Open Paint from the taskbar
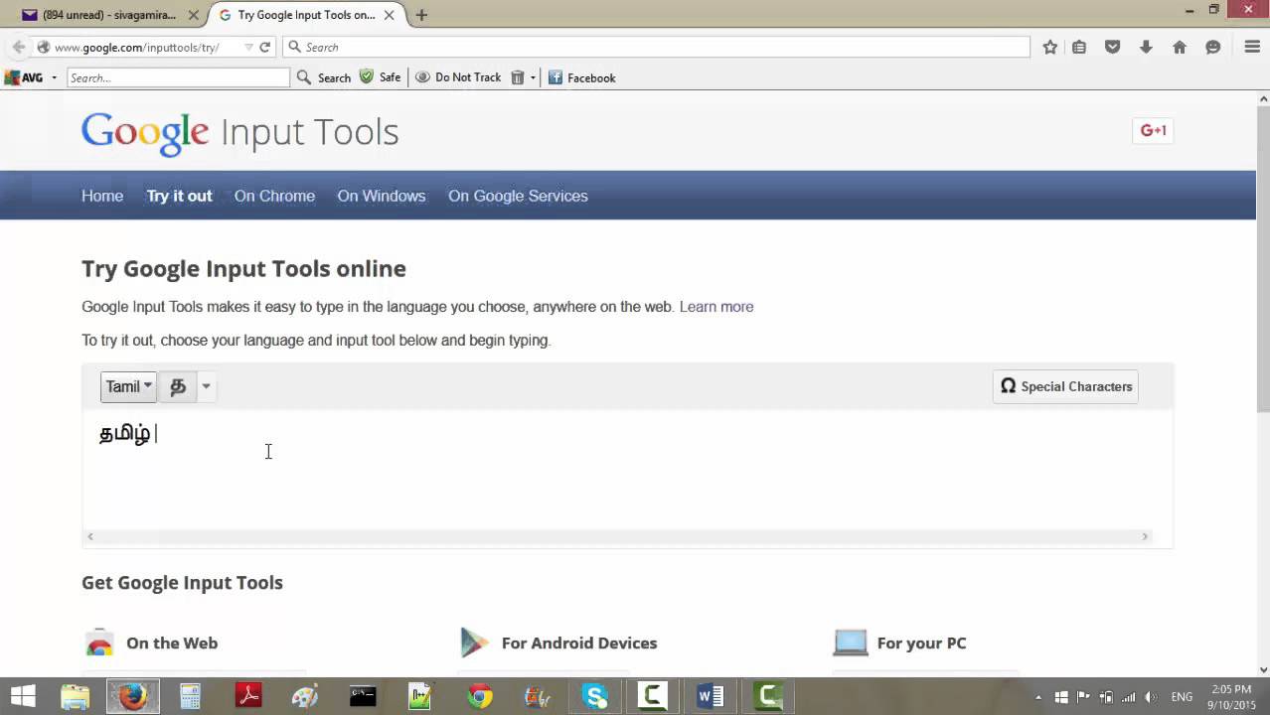 305,696
